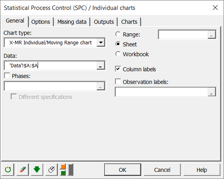Click the X-MR Individual/Moving Range chart combo box

(54, 42)
